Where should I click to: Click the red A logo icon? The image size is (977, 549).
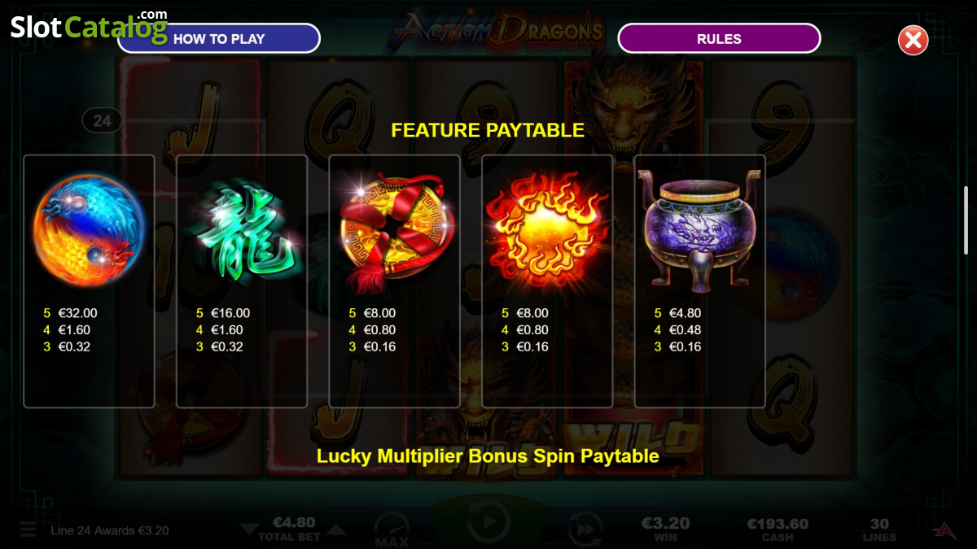coord(944,530)
